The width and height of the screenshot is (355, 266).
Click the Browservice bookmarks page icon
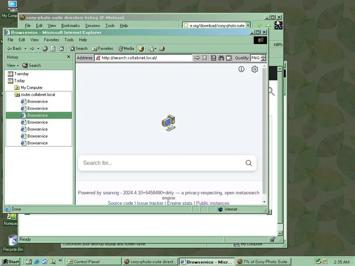[213, 58]
